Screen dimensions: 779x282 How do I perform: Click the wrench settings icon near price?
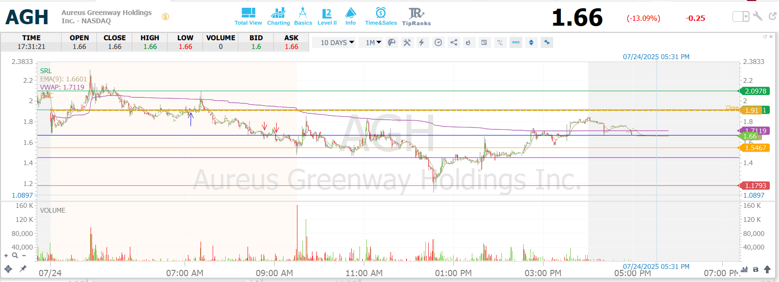point(758,16)
